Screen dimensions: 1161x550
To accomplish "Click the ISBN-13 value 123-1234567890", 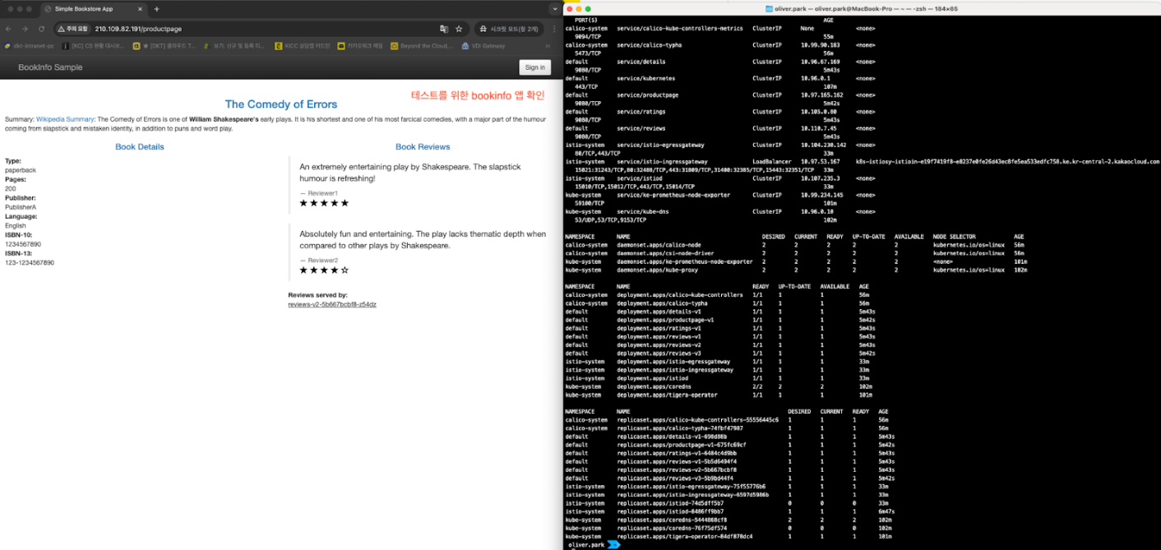I will (30, 263).
